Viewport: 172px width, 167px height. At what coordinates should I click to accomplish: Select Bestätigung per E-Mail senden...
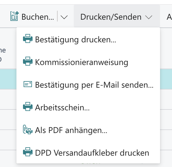point(94,85)
